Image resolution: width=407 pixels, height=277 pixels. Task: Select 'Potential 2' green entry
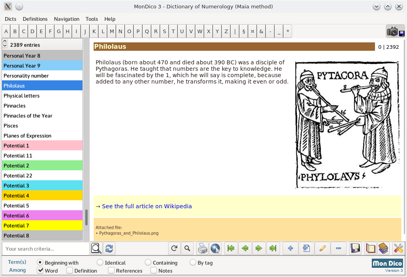[x=42, y=165]
